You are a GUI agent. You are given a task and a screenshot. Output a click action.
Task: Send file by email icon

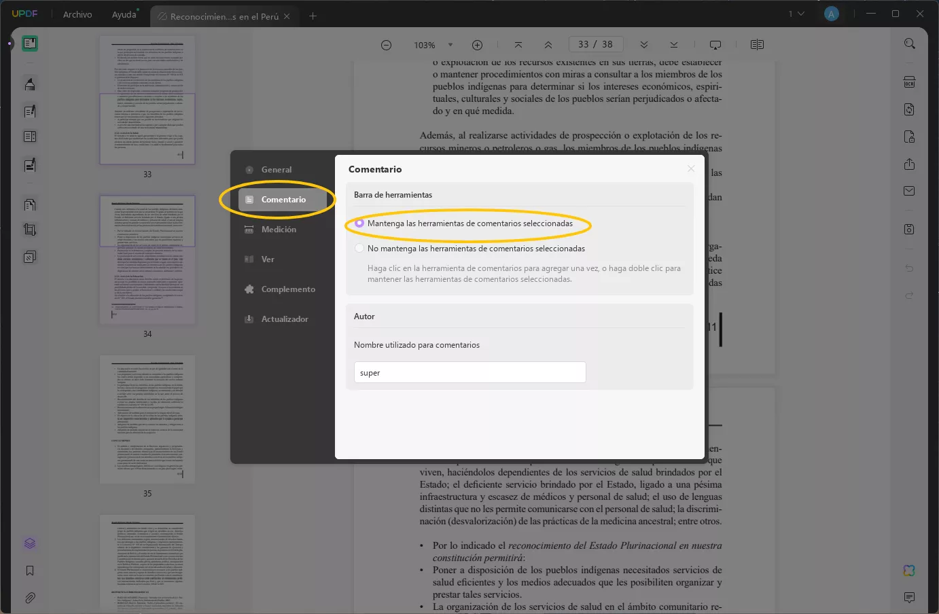point(909,191)
